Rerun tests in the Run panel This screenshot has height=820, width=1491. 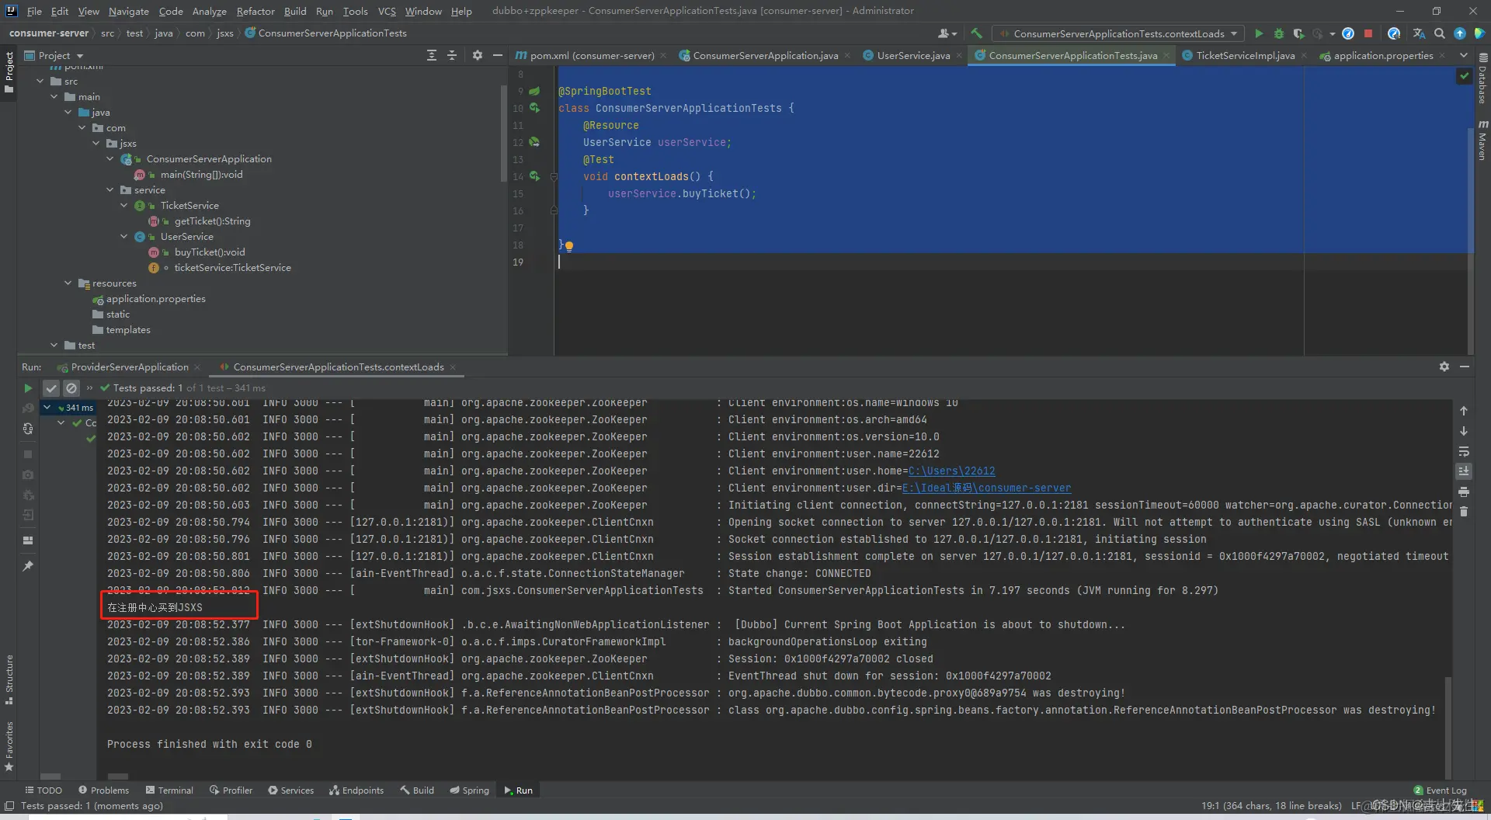[28, 387]
